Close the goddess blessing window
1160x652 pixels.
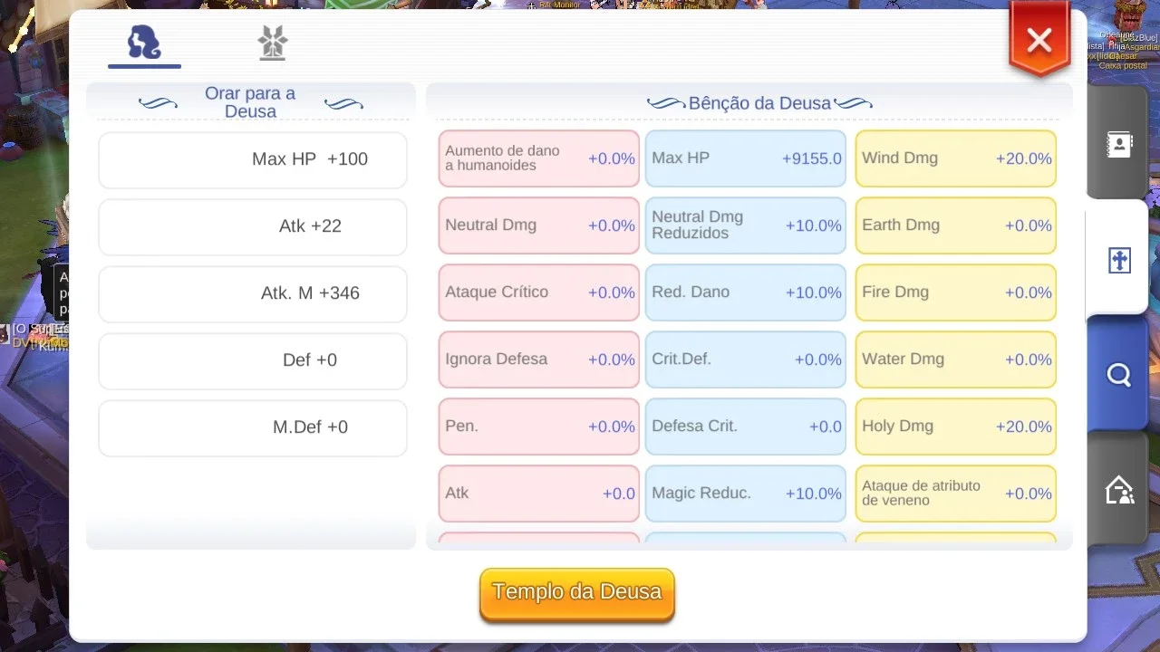click(x=1039, y=40)
